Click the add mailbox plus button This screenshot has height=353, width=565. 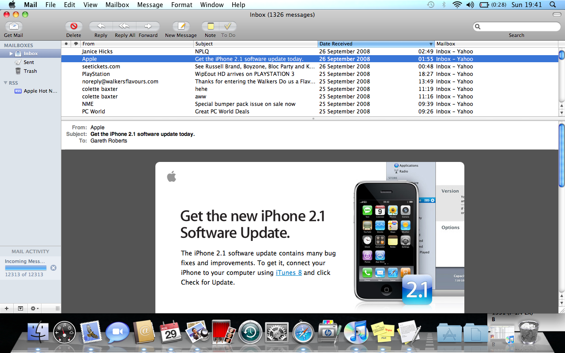7,308
